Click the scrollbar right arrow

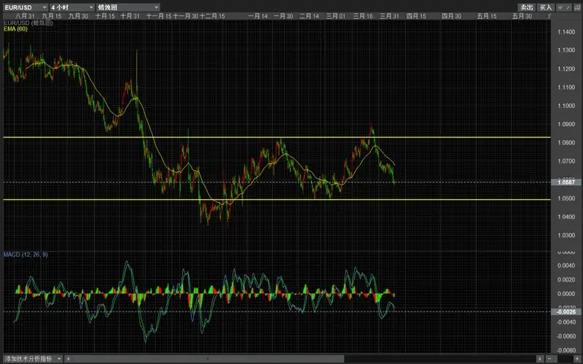tap(540, 359)
